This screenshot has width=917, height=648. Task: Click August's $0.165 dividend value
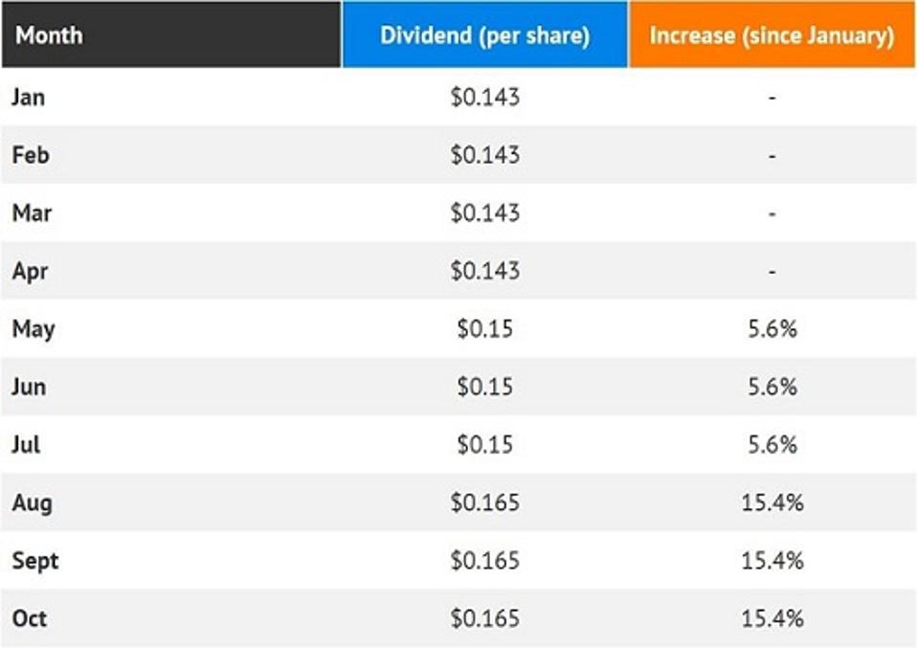pyautogui.click(x=484, y=503)
